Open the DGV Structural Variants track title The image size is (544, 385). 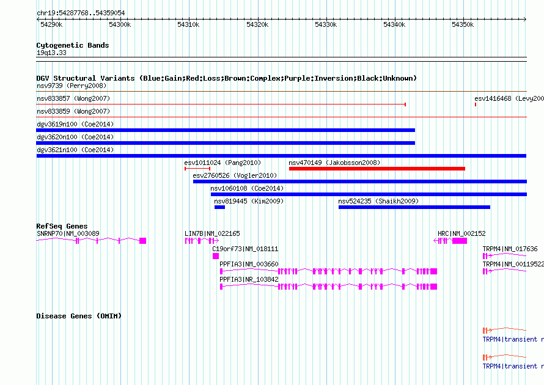pos(226,78)
